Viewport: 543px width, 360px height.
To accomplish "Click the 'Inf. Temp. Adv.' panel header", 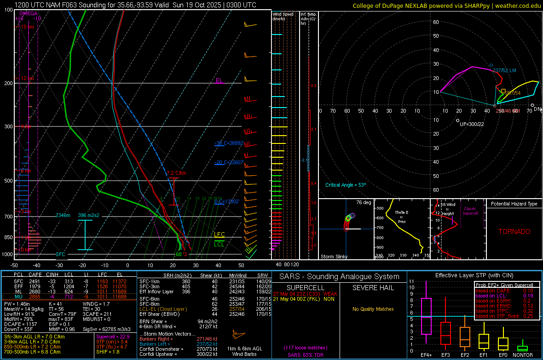I will (x=308, y=19).
